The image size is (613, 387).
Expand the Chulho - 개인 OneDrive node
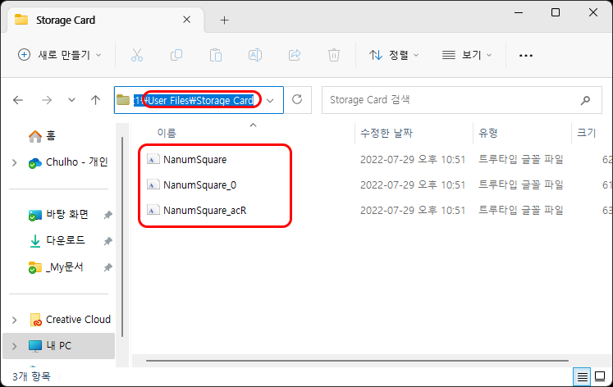click(x=15, y=162)
